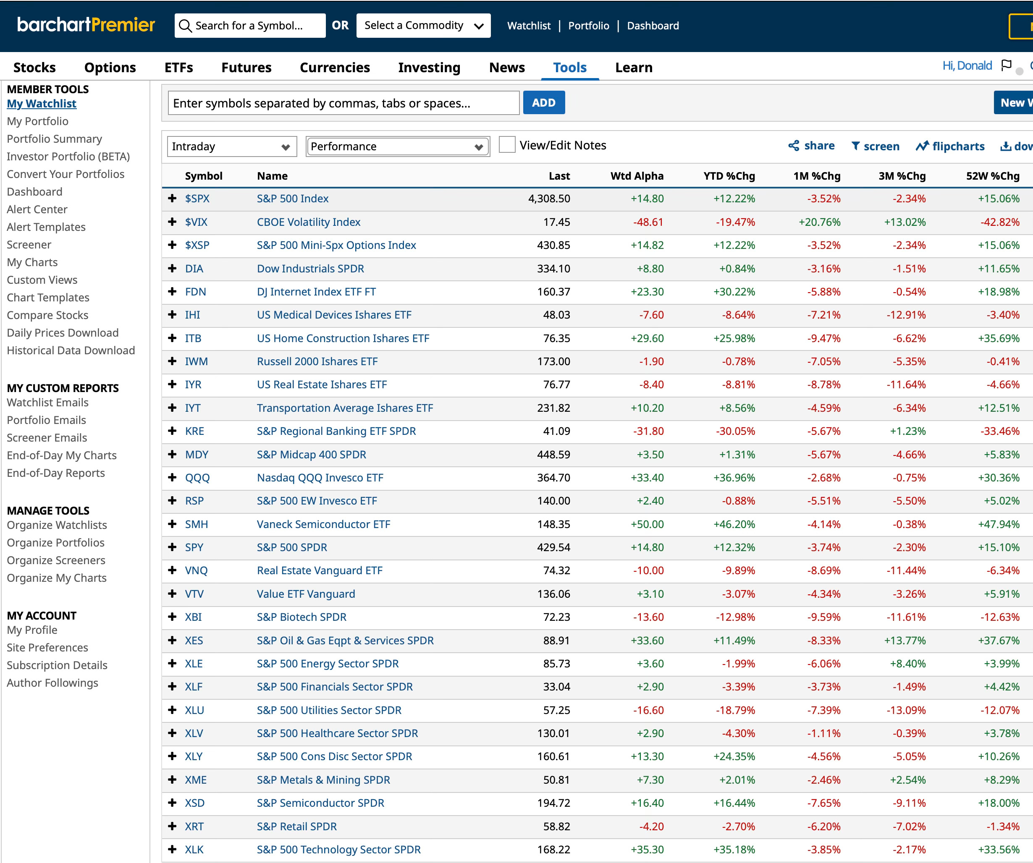This screenshot has width=1033, height=863.
Task: Open Dashboard in the header
Action: [653, 26]
